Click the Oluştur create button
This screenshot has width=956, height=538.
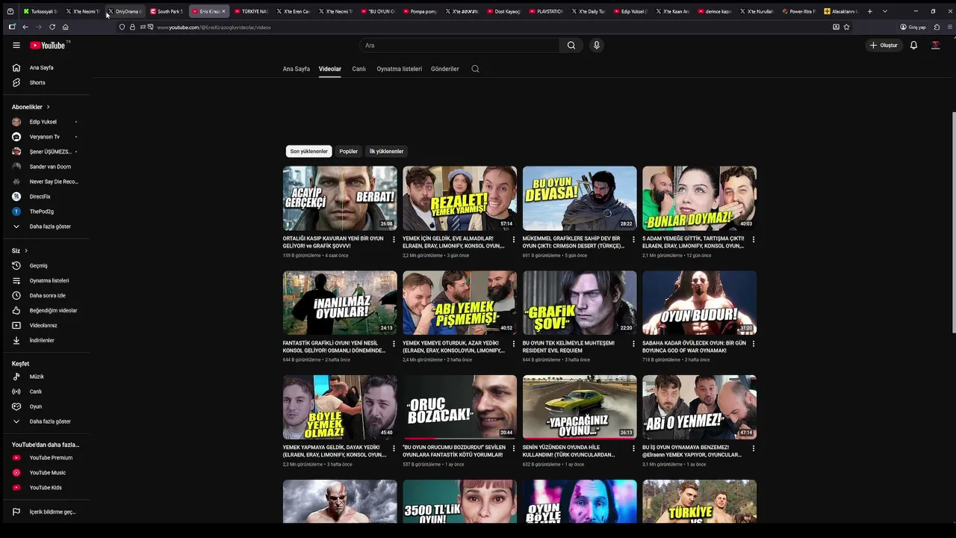coord(884,45)
